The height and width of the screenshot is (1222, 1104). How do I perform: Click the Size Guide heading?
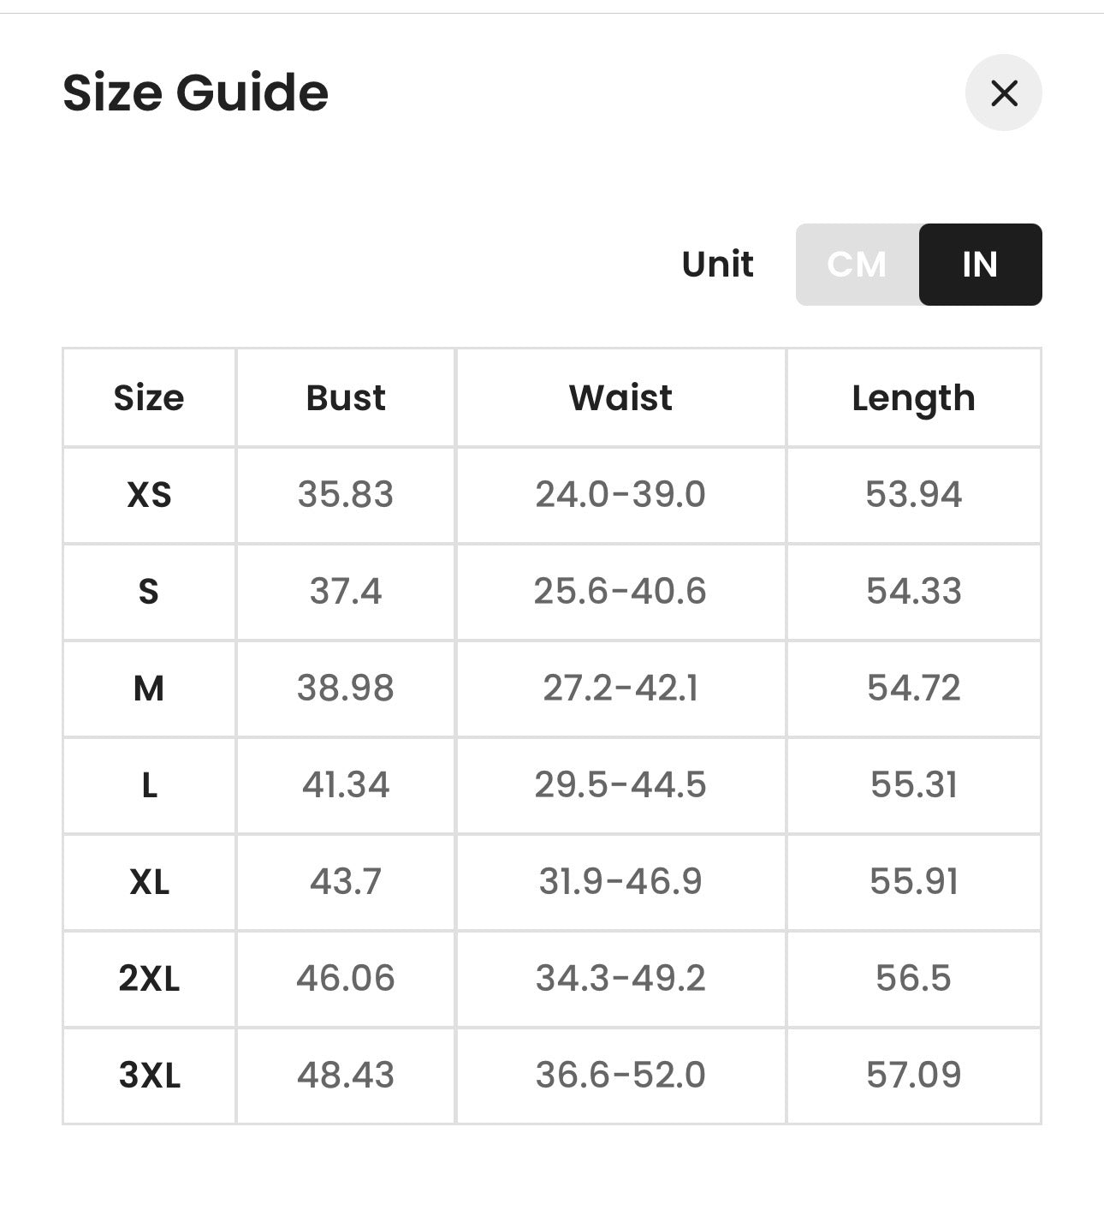[196, 92]
